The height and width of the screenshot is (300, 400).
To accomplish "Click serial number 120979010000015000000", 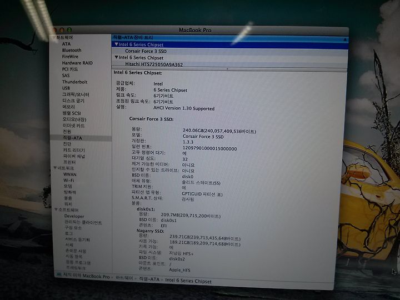I will (209, 148).
